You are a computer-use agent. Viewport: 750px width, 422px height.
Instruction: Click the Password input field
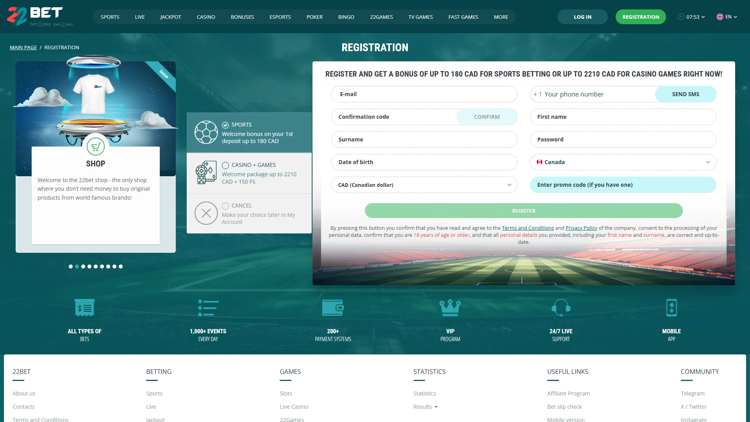tap(623, 139)
